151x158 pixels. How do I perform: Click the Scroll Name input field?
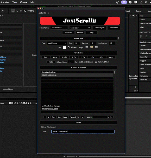pos(59,28)
